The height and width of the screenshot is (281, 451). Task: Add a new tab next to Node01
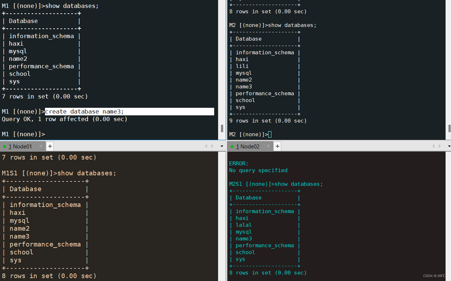coord(50,146)
